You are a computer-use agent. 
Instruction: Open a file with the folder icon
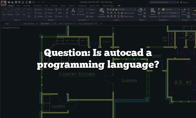click(12, 2)
